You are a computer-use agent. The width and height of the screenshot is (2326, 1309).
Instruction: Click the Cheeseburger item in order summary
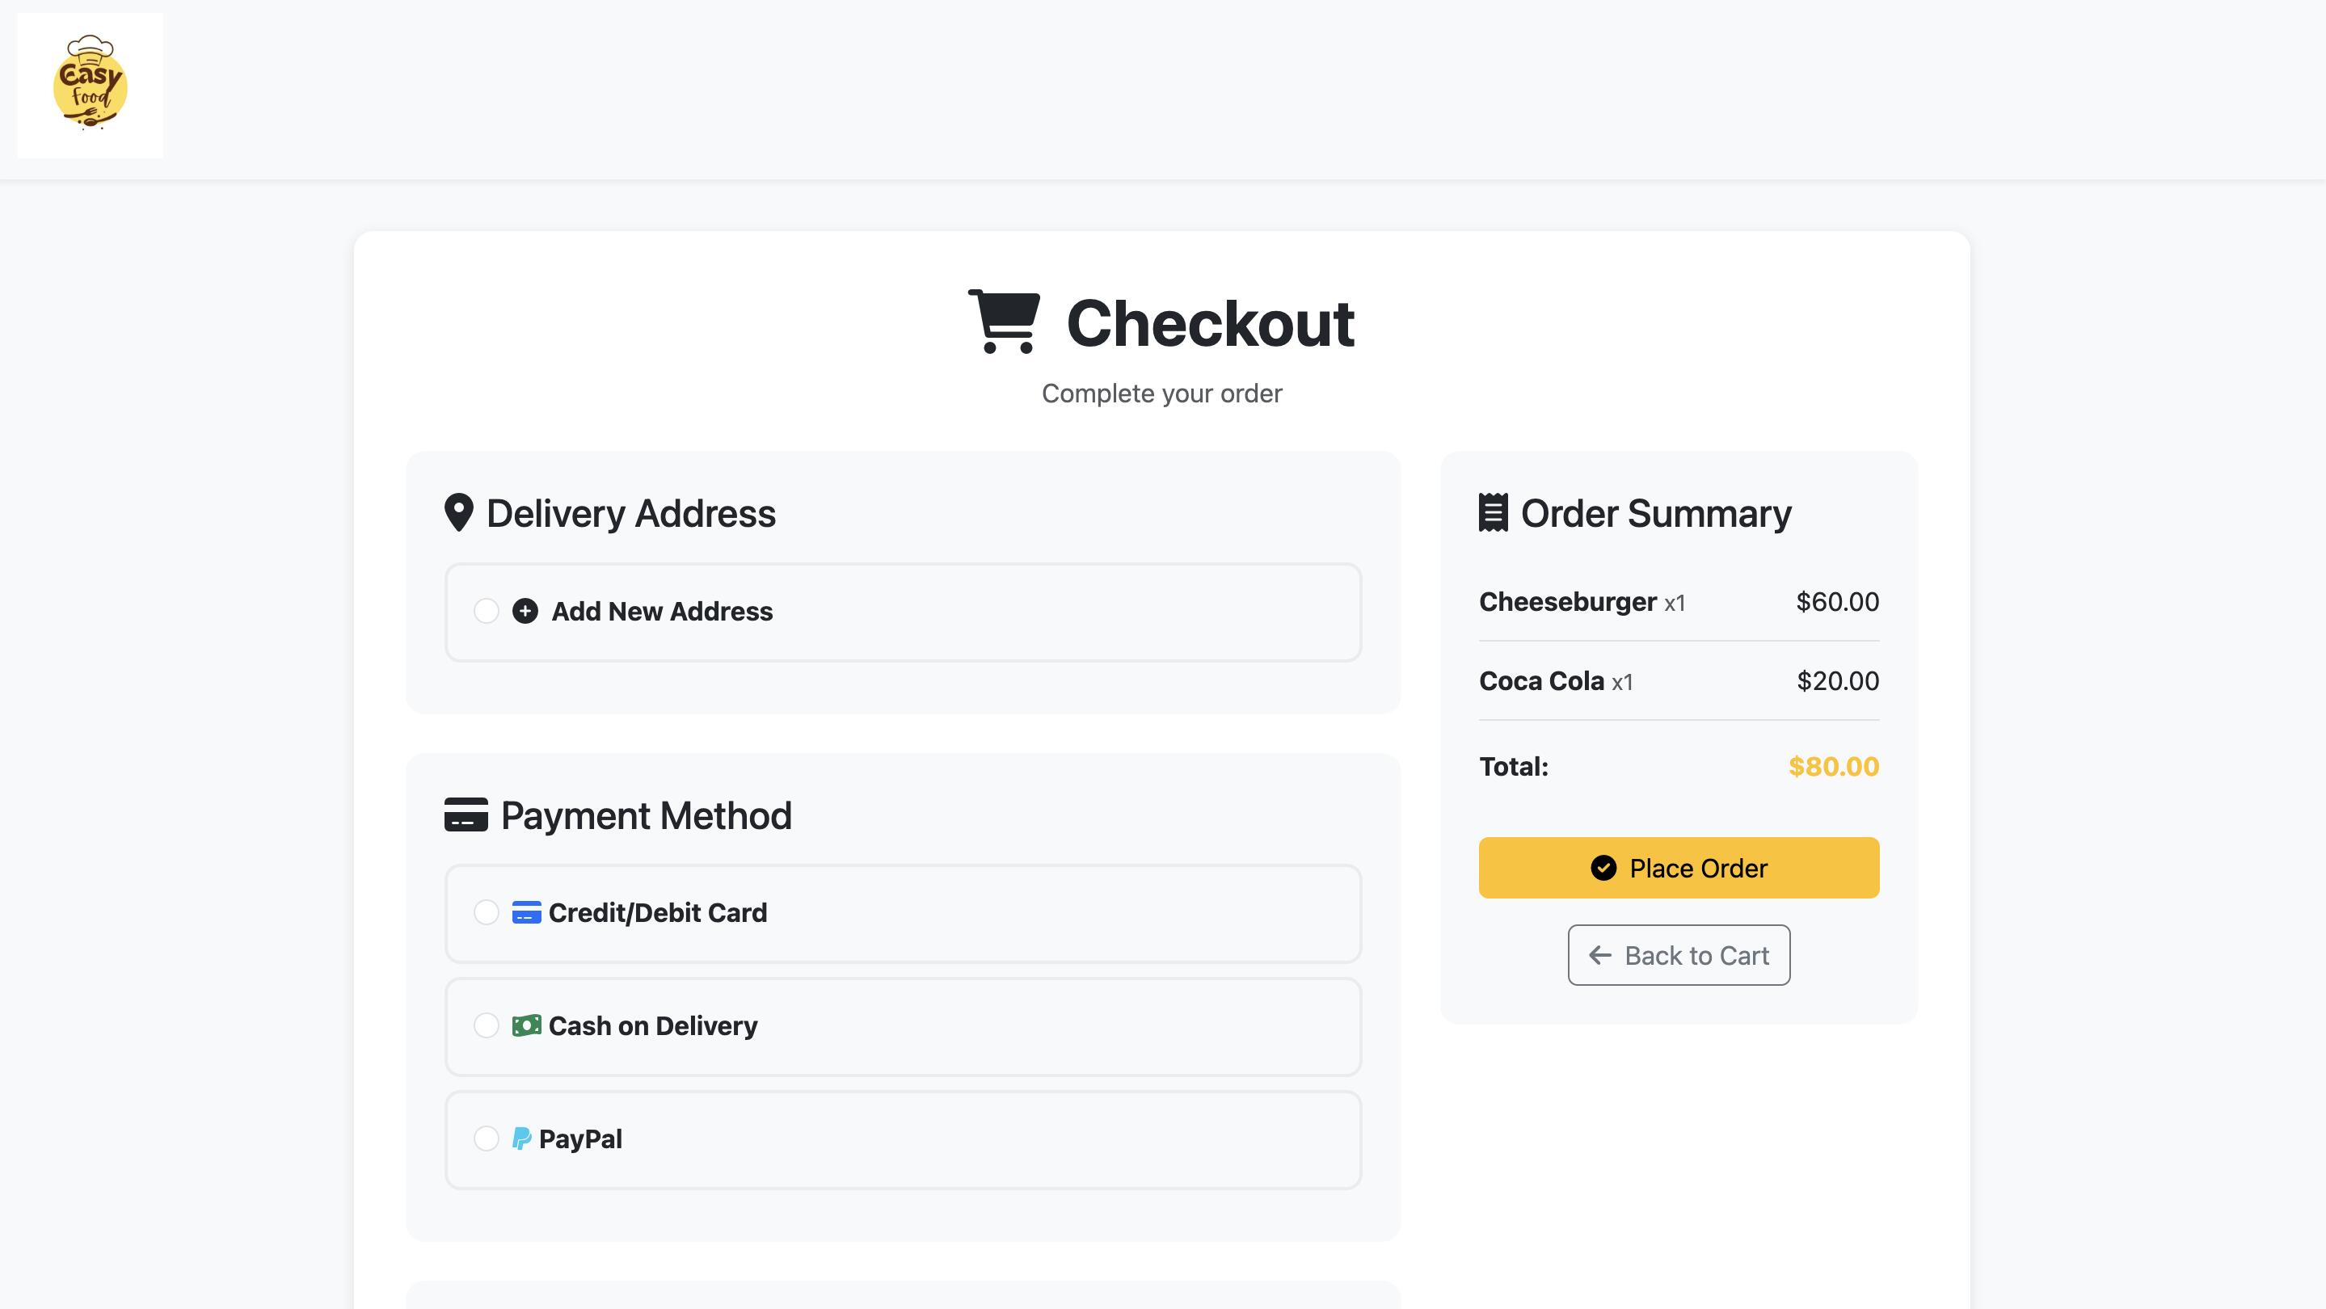[x=1568, y=602]
